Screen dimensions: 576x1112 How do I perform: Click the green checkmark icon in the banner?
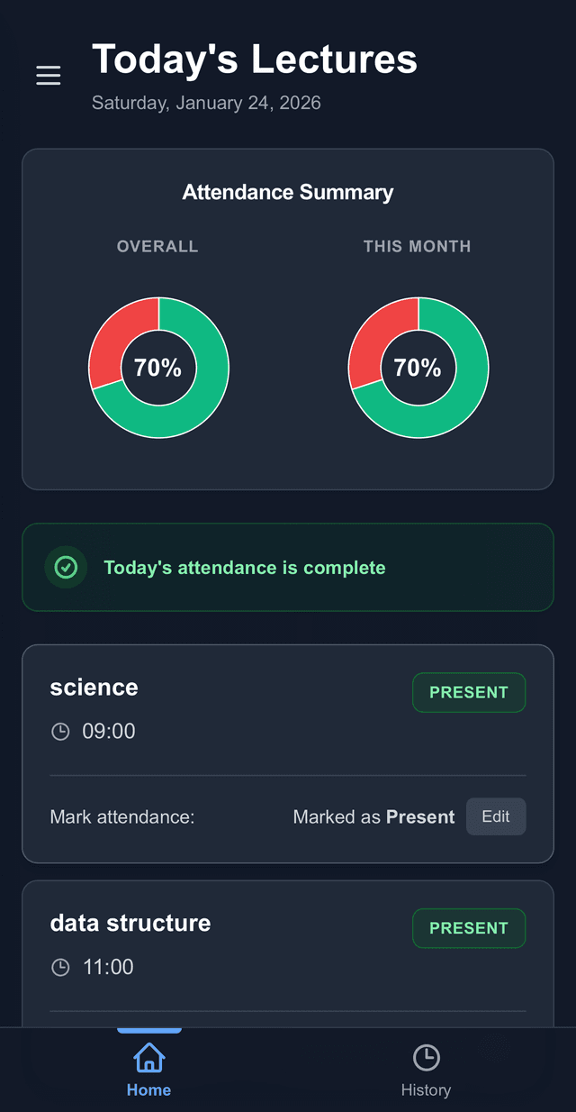(66, 568)
